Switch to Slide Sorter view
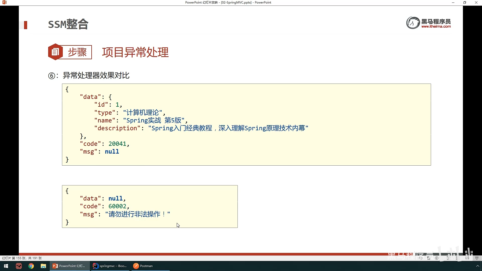This screenshot has width=482, height=271. coord(458,258)
